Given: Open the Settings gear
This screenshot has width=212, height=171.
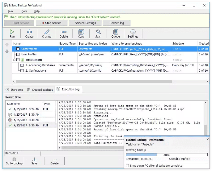Looking at the screenshot, I should 133,34.
